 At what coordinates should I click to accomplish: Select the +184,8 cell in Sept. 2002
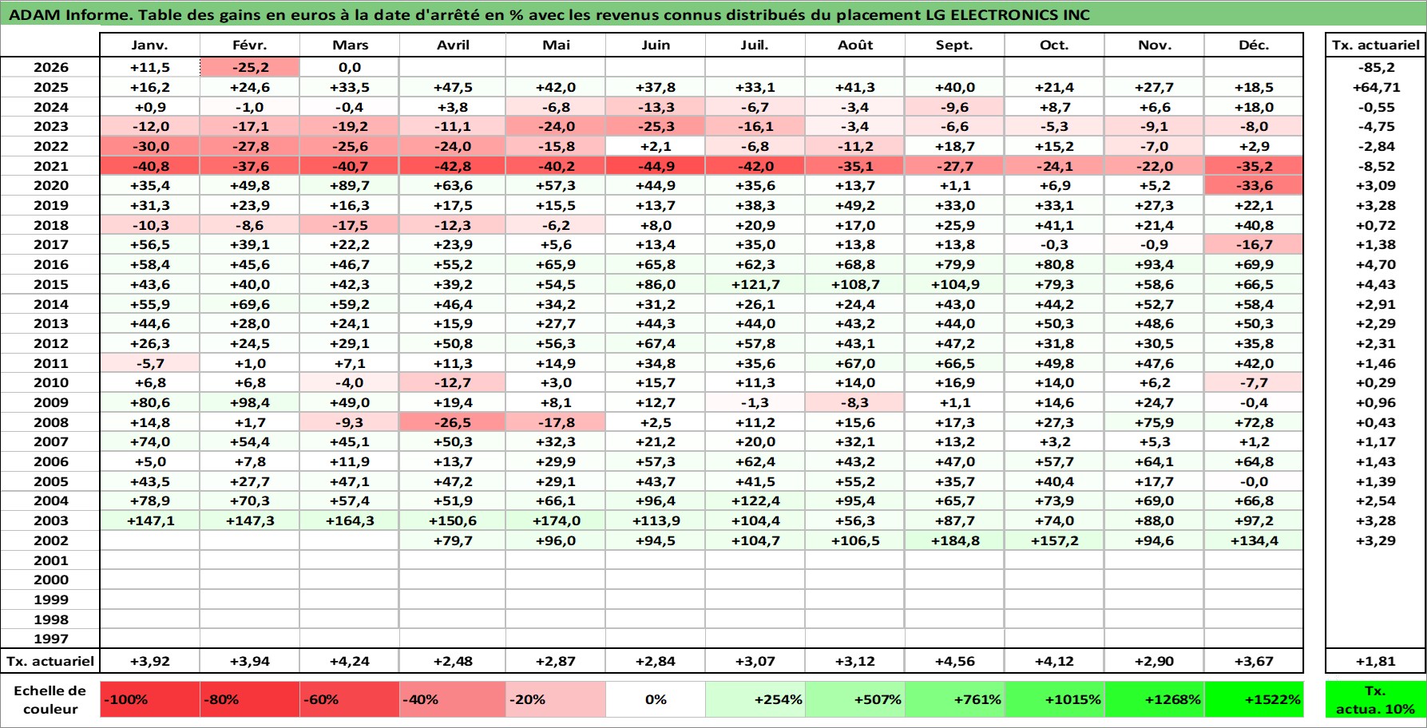point(955,540)
